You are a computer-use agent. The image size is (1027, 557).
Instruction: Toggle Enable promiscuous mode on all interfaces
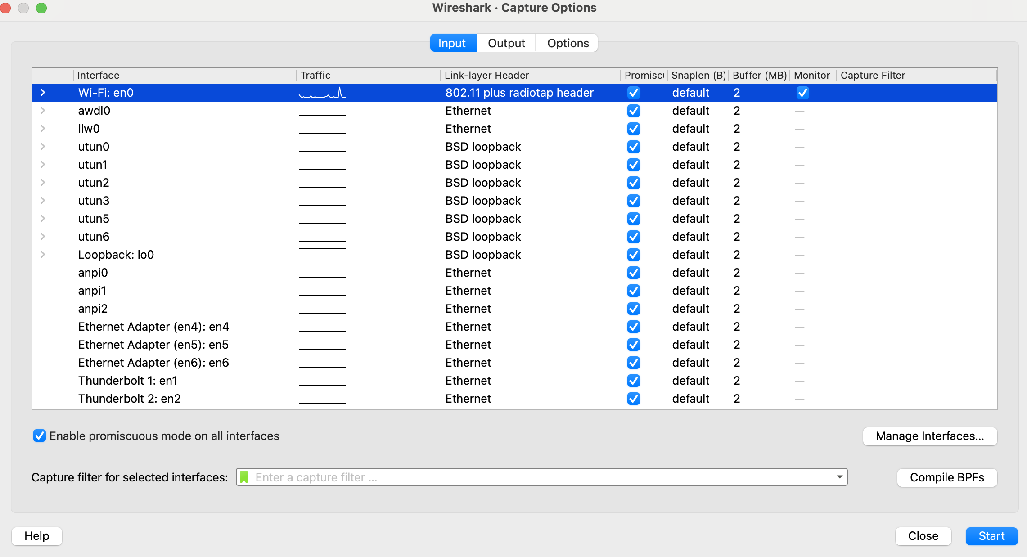coord(40,436)
